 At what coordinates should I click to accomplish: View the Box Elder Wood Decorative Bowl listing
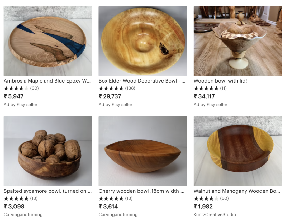coord(142,81)
